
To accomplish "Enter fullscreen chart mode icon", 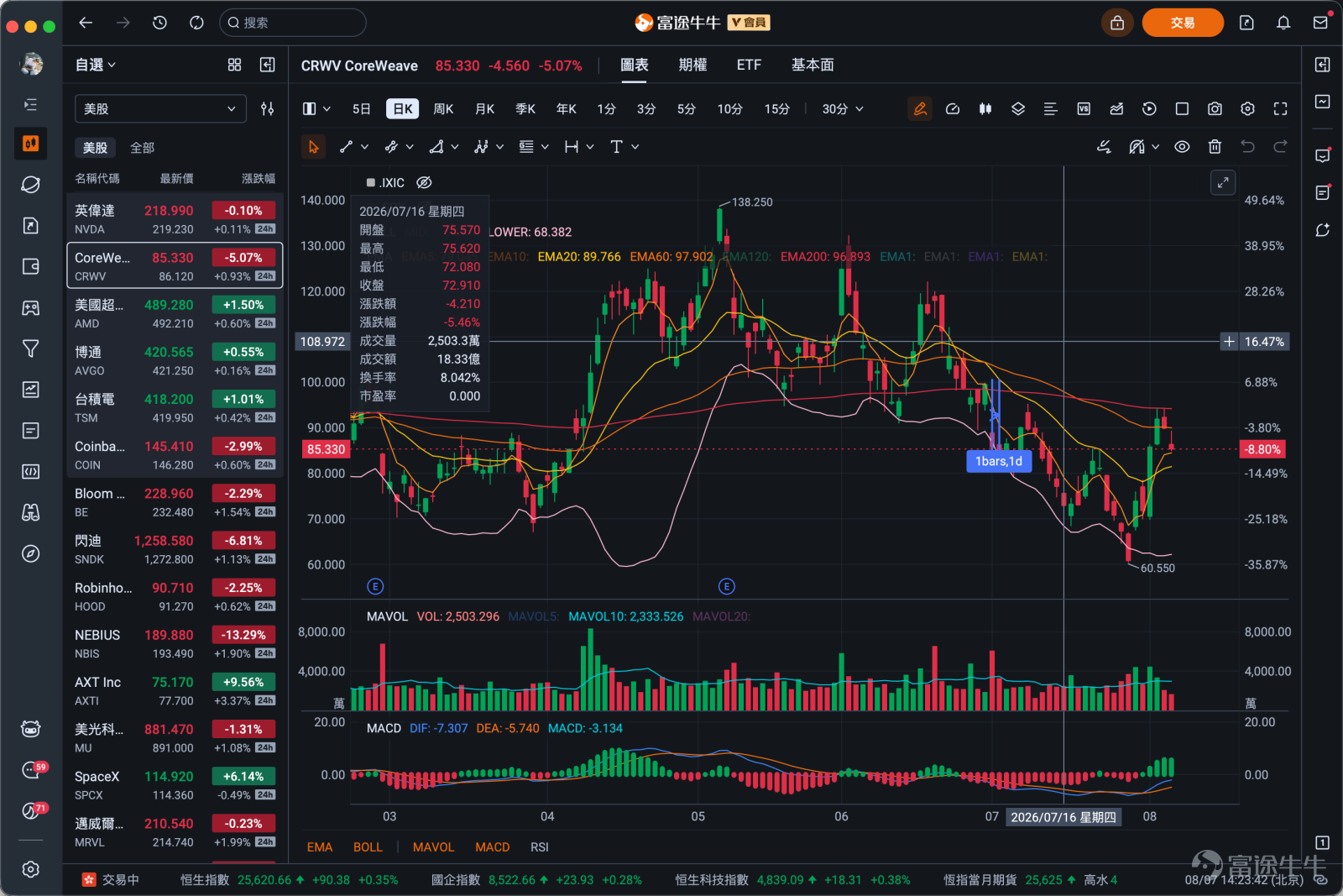I will point(1280,109).
